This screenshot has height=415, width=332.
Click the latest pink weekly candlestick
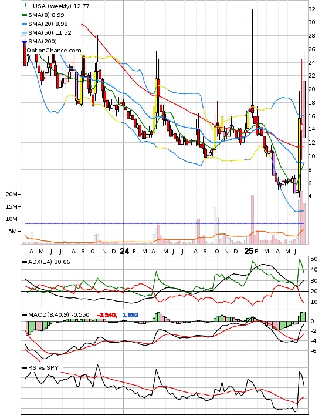304,109
